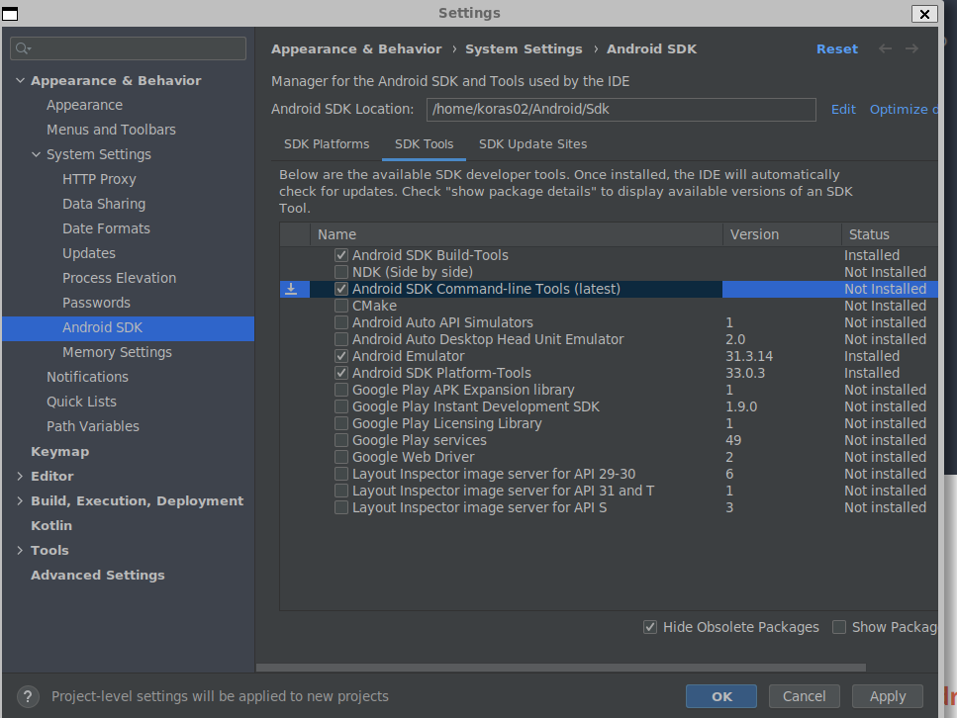
Task: Check NDK (Side by side)
Action: 341,272
